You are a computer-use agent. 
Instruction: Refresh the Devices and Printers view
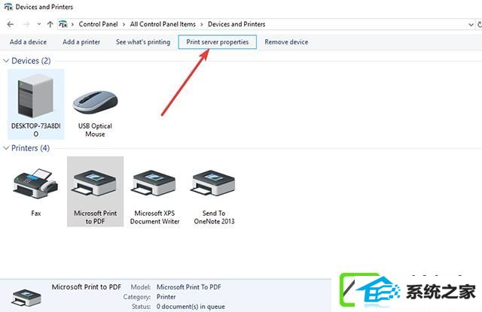[479, 24]
